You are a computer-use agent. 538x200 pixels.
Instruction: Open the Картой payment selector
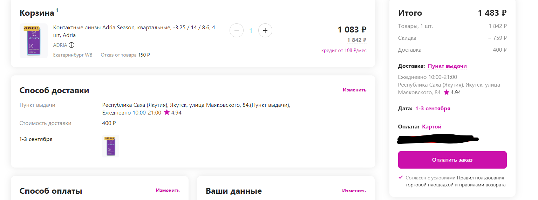point(431,127)
